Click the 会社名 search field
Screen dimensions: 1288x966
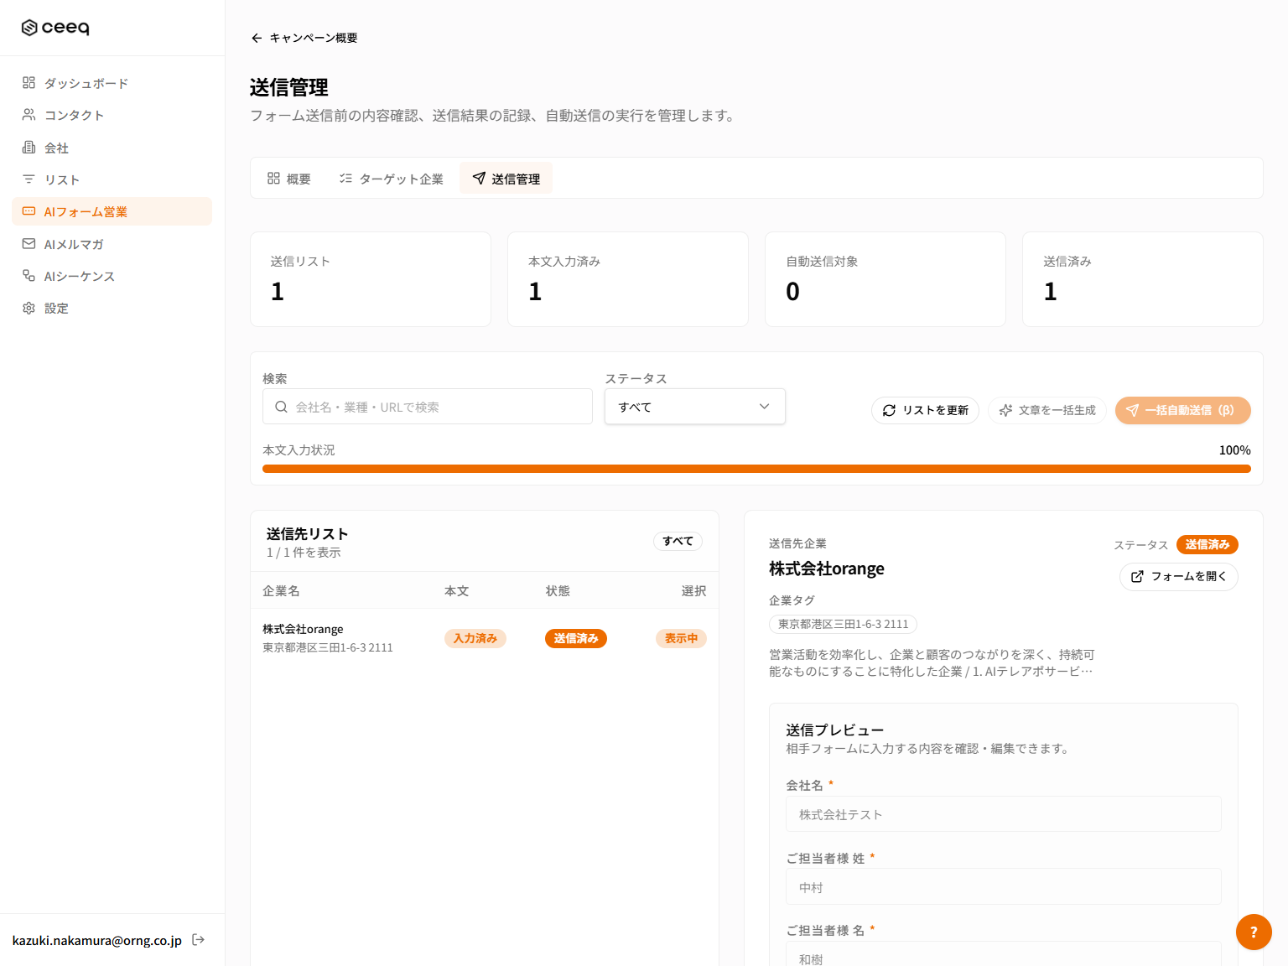pyautogui.click(x=428, y=407)
